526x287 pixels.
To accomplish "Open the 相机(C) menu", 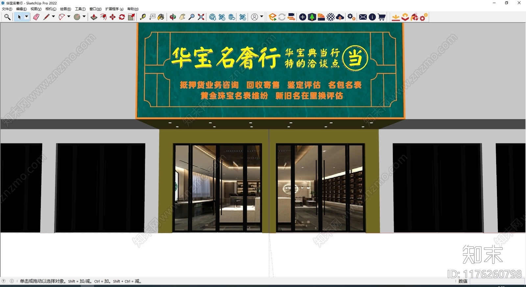I will tap(51, 9).
